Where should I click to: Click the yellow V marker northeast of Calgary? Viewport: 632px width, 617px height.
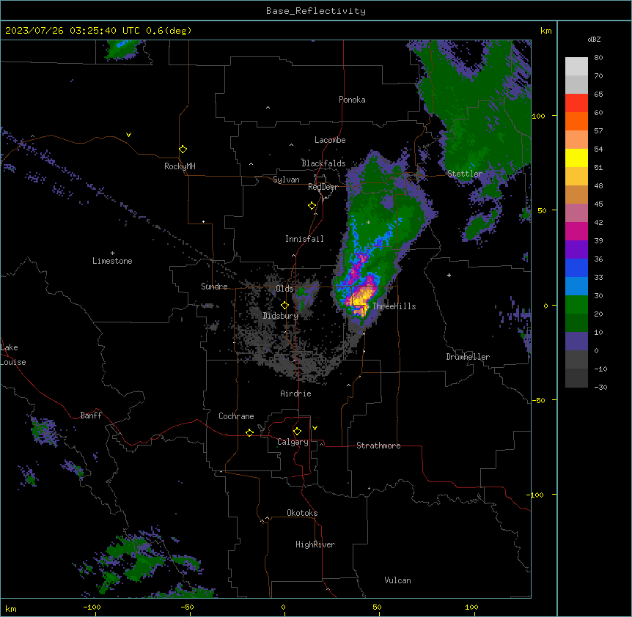pos(315,428)
